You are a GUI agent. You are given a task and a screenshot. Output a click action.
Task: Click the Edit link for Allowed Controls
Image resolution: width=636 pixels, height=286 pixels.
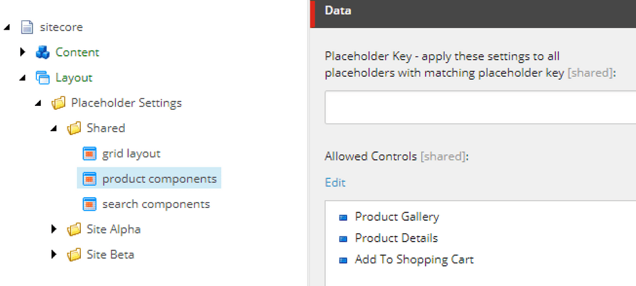click(335, 183)
